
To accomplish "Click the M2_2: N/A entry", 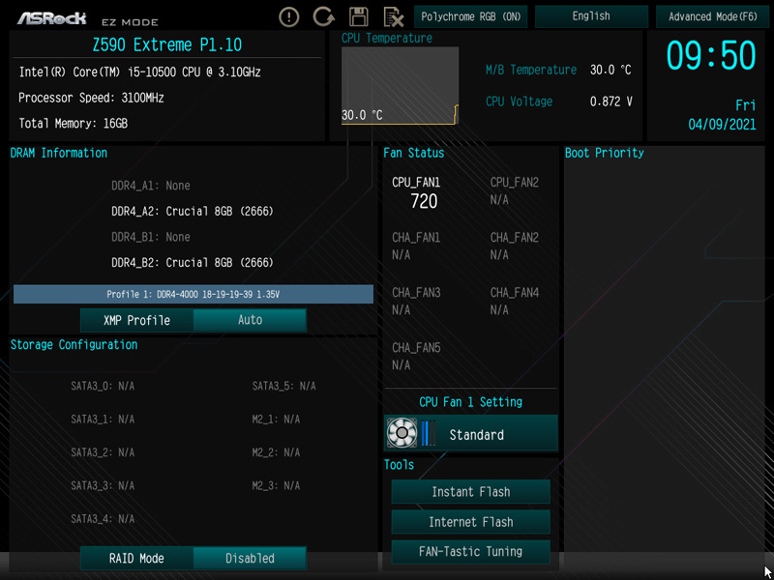I will click(x=276, y=452).
